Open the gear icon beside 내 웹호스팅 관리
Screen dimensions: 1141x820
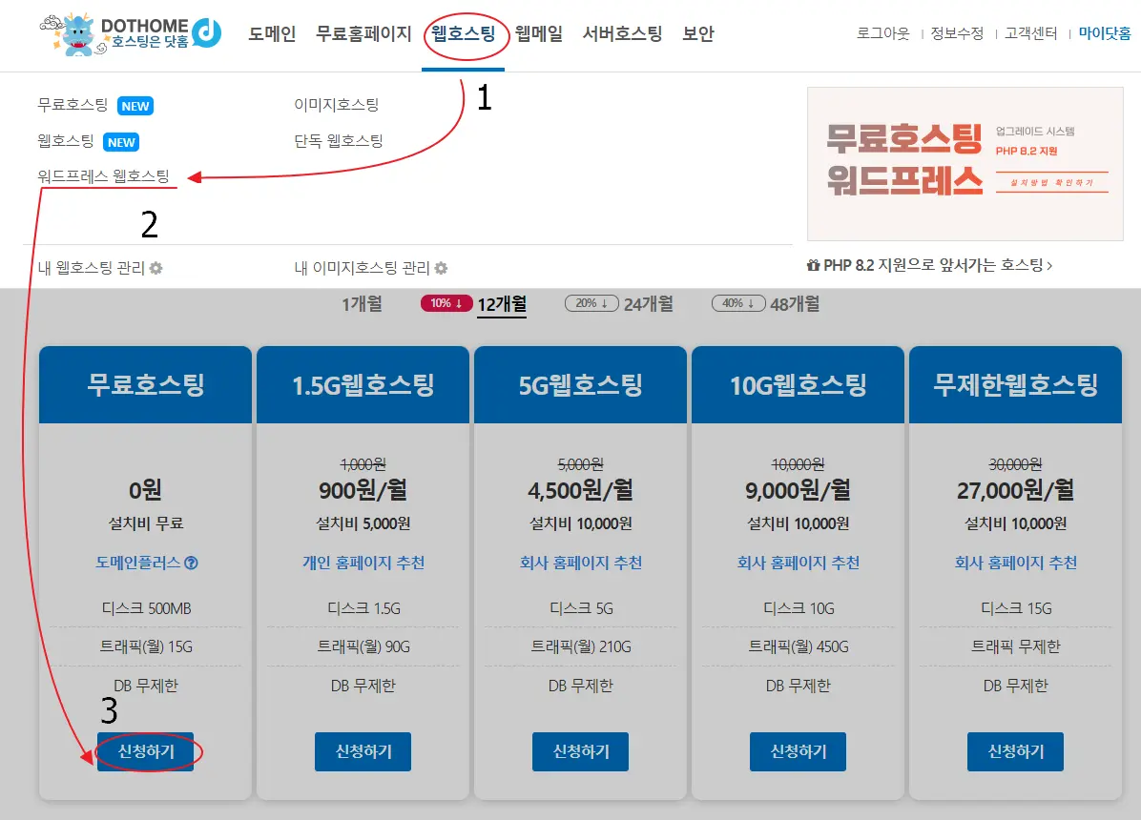[x=156, y=269]
